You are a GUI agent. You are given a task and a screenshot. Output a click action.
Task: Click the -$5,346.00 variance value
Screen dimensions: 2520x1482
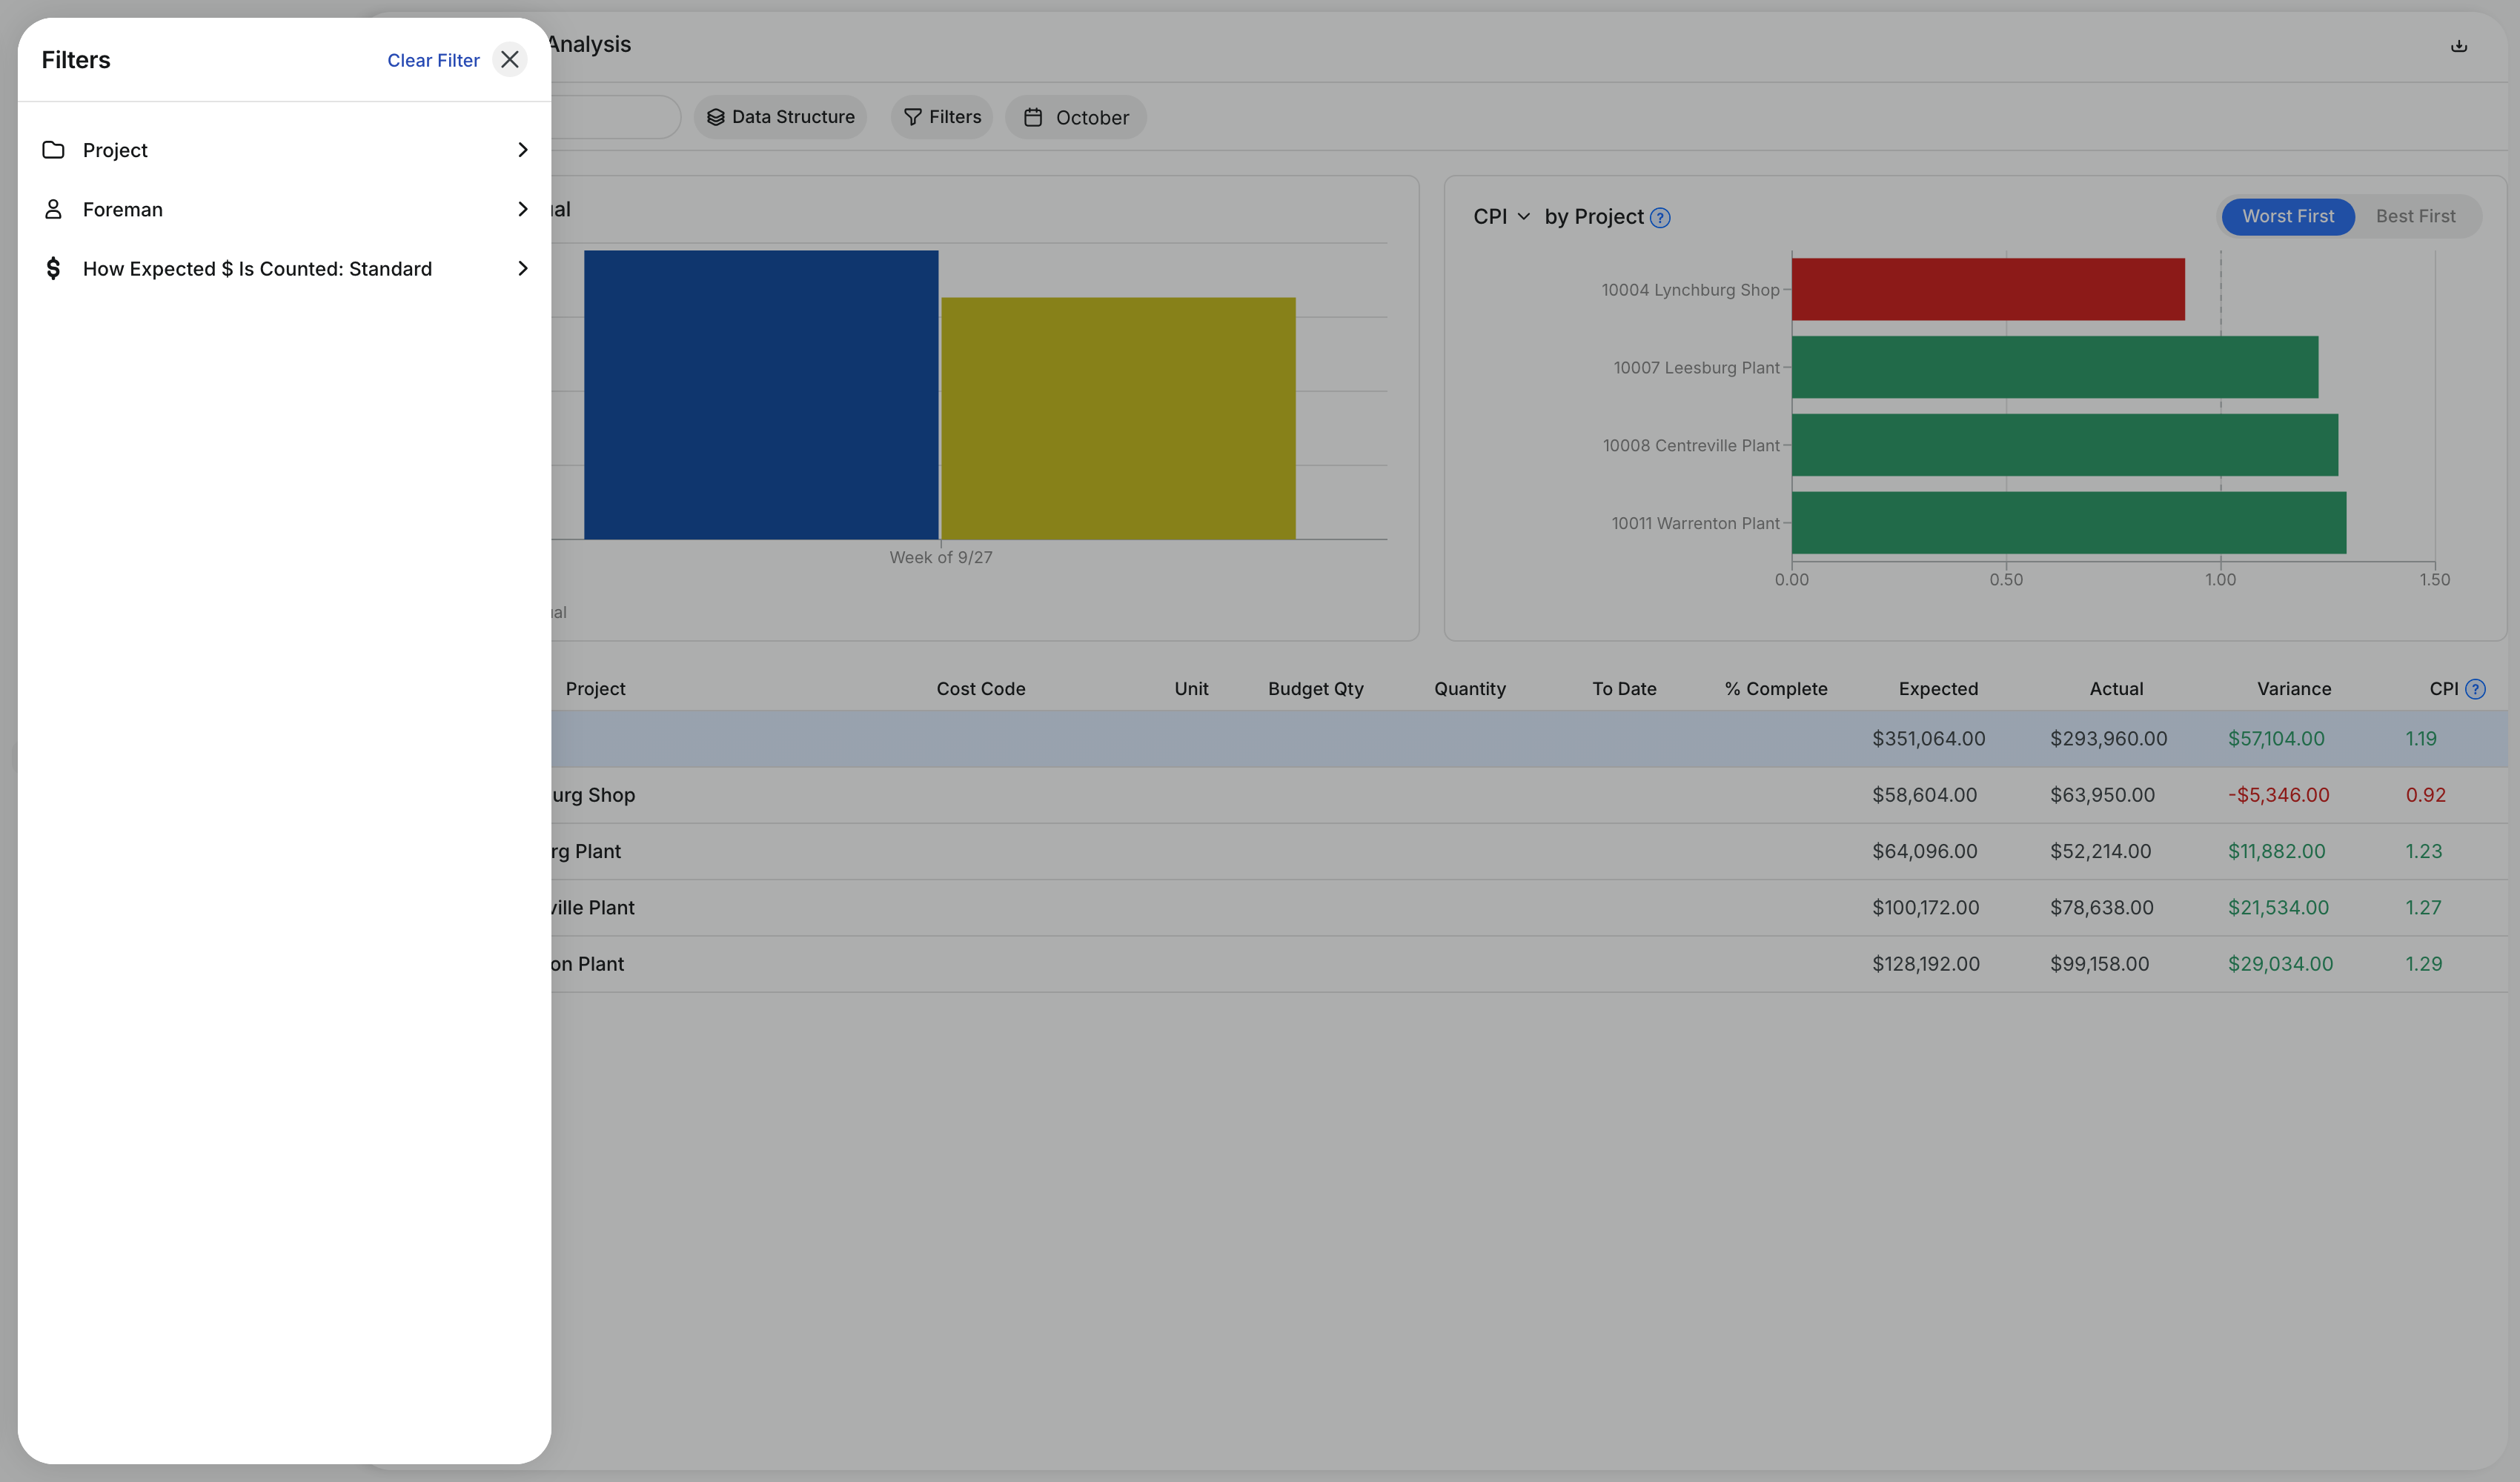coord(2278,795)
